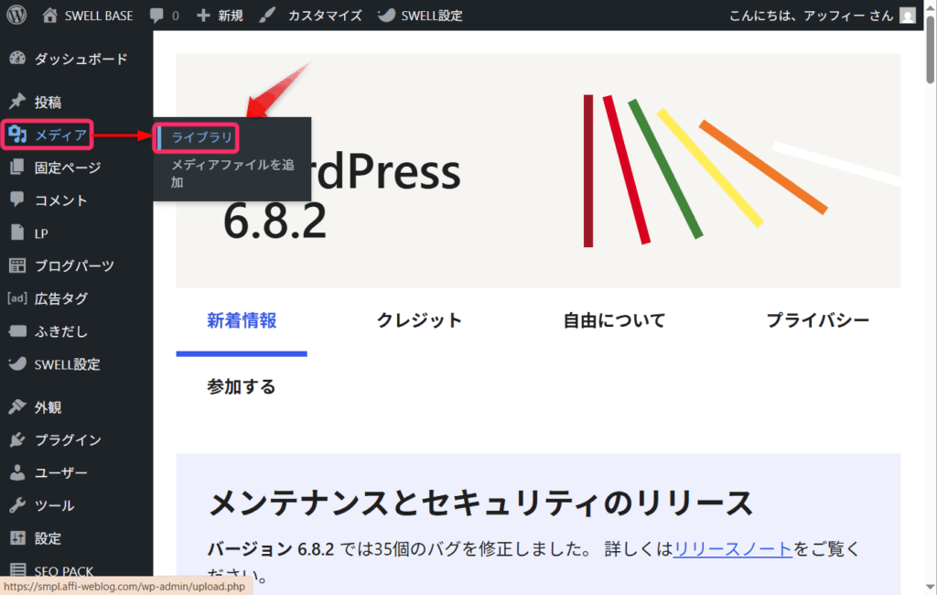Switch to the クレジット tab
937x595 pixels.
click(x=419, y=320)
